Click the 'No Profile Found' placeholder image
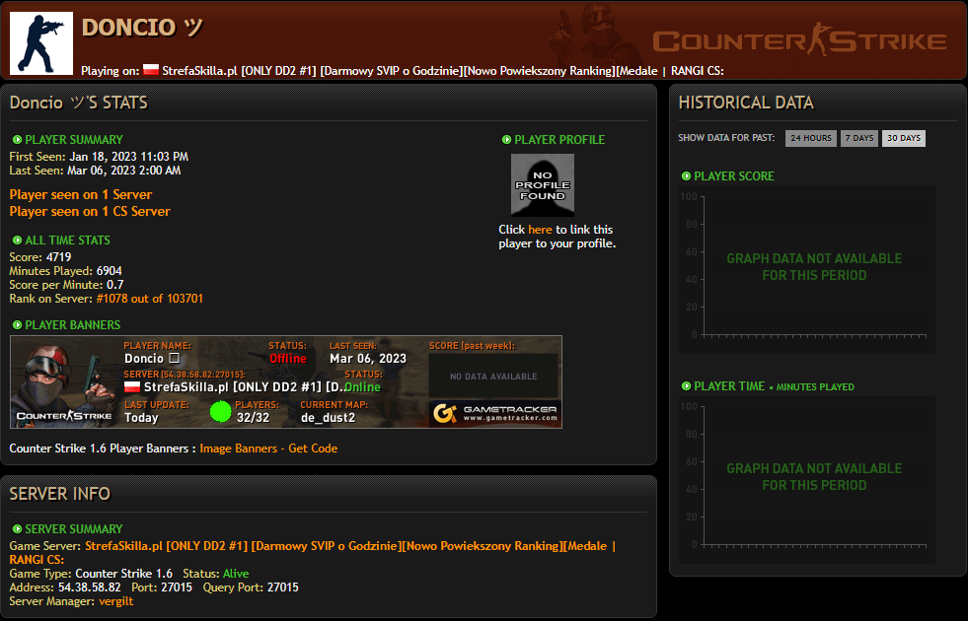Image resolution: width=968 pixels, height=621 pixels. click(543, 185)
